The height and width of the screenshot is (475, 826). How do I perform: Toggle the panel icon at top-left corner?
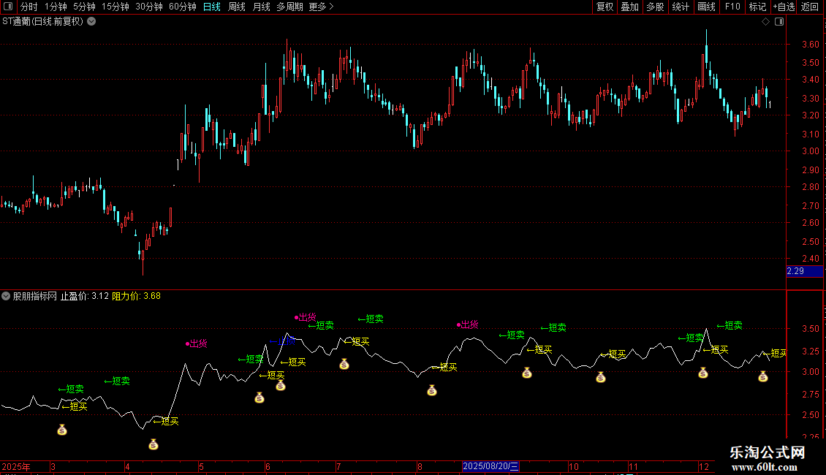point(8,7)
